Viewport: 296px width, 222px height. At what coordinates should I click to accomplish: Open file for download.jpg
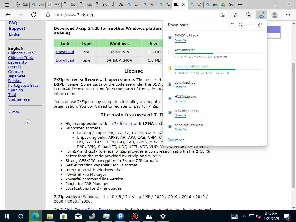click(180, 87)
